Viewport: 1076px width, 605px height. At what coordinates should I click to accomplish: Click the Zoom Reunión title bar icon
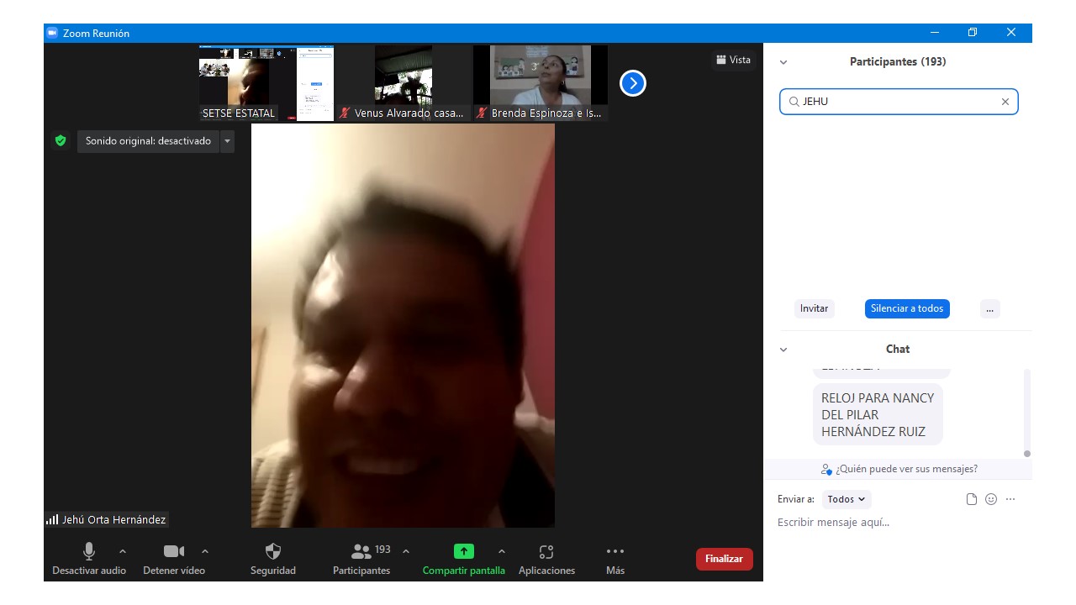pos(51,33)
